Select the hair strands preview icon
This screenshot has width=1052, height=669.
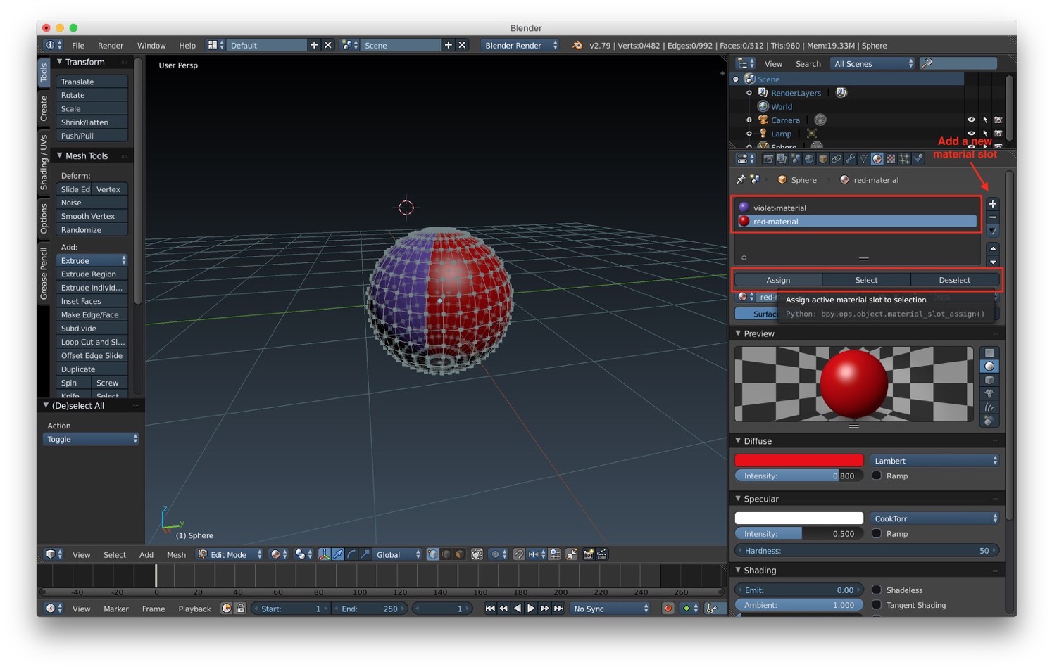(x=989, y=407)
